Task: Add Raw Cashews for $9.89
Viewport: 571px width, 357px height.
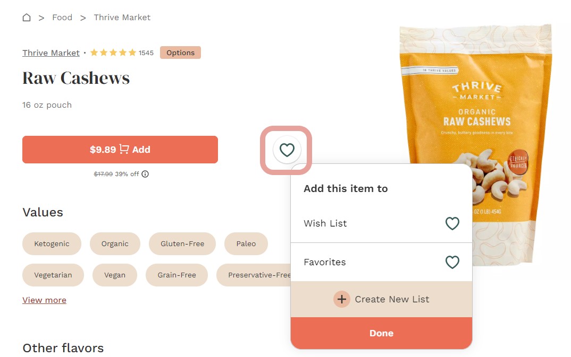Action: tap(120, 150)
